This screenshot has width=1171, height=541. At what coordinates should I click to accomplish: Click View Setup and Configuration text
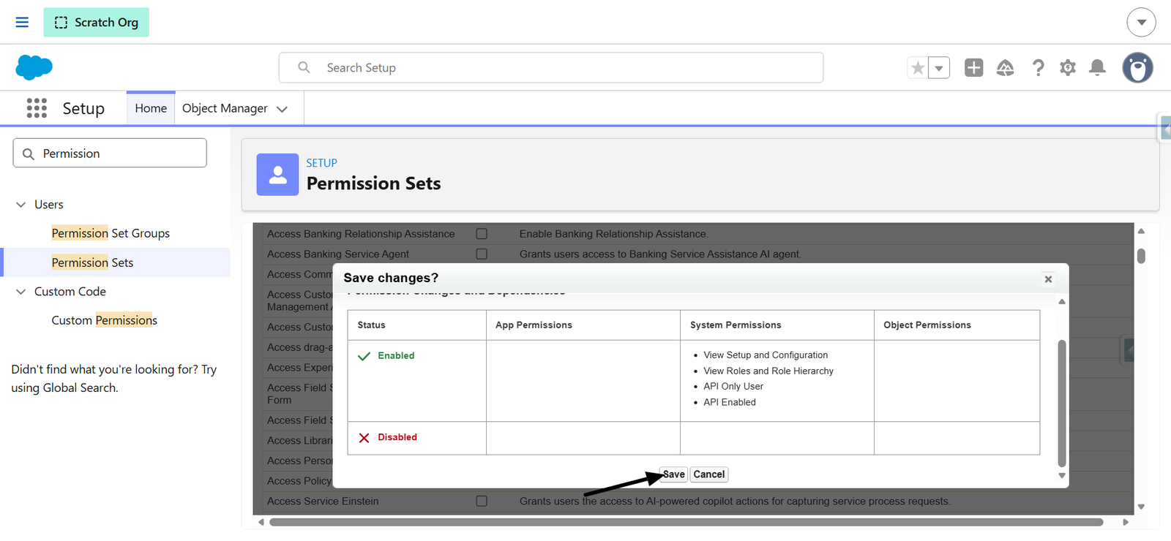pos(766,355)
